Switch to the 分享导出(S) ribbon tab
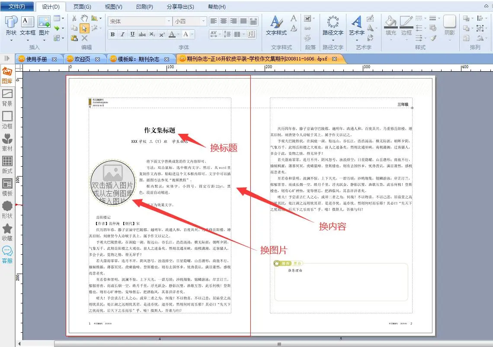This screenshot has width=493, height=347. click(180, 6)
